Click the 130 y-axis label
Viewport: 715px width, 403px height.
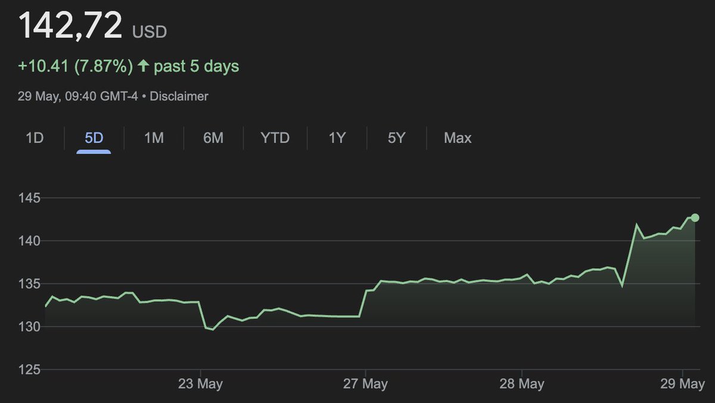coord(28,327)
